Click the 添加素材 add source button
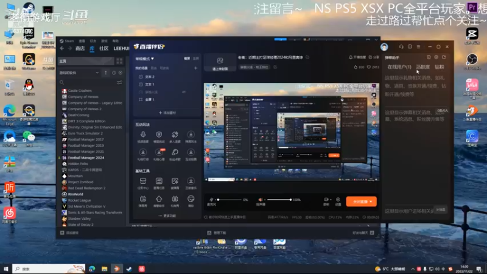The width and height of the screenshot is (487, 274). [x=167, y=113]
